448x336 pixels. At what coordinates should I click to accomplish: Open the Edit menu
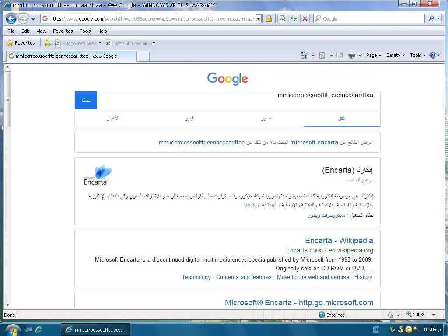click(25, 31)
